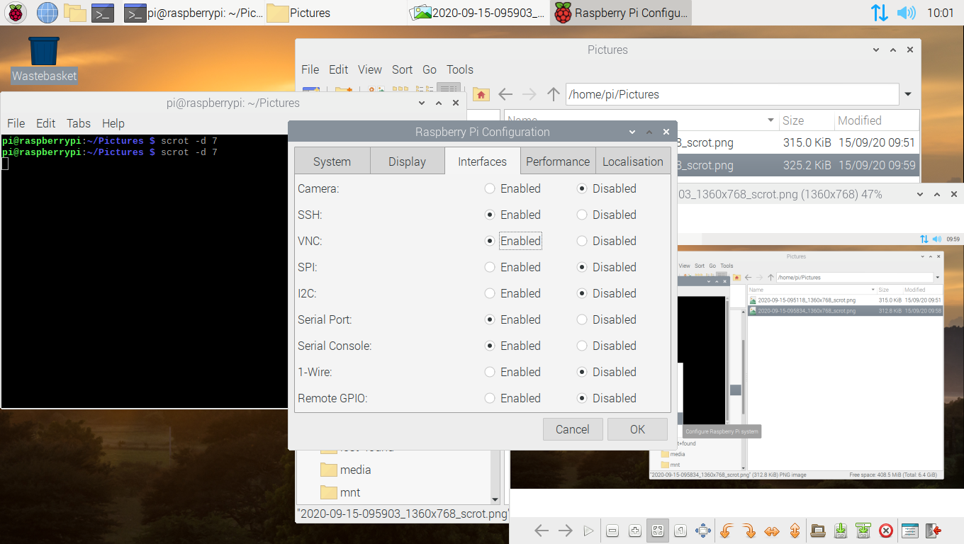The width and height of the screenshot is (964, 544).
Task: Switch image viewer to full screen
Action: coord(703,531)
